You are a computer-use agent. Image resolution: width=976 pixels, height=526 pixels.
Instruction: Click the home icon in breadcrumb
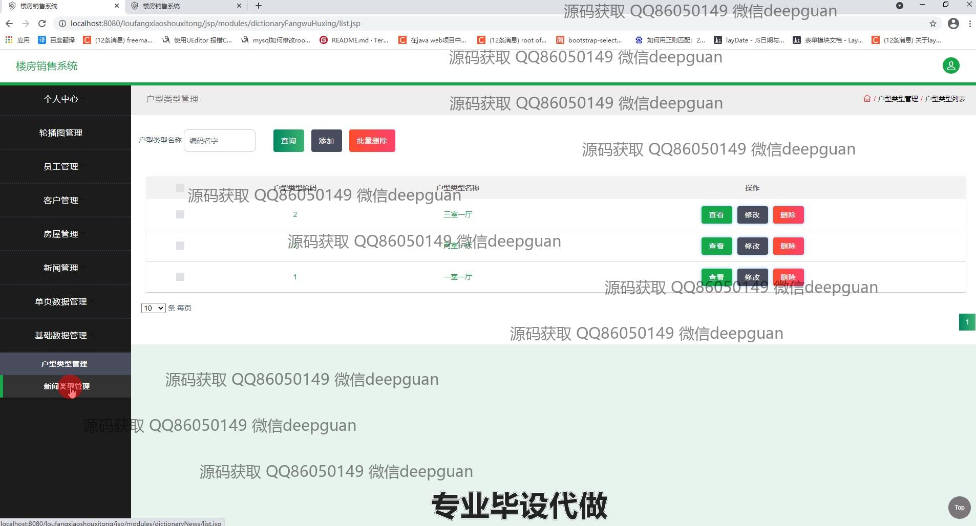(867, 99)
